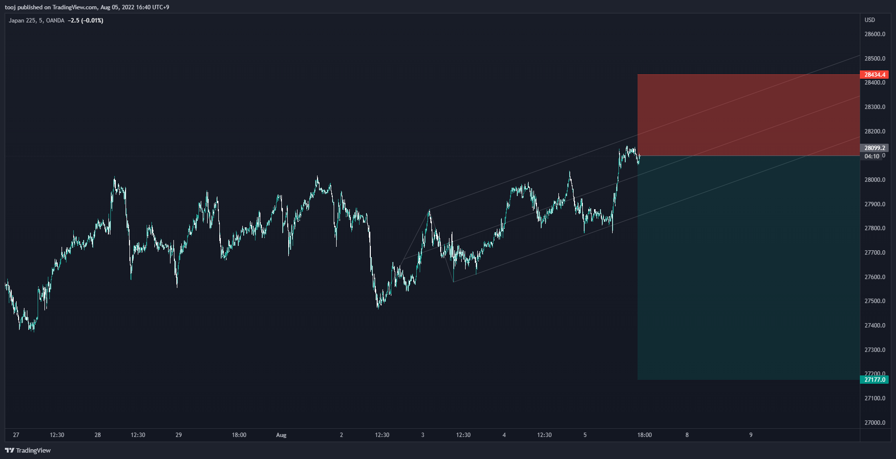
Task: Click the 27500.0 price axis label
Action: (x=875, y=301)
